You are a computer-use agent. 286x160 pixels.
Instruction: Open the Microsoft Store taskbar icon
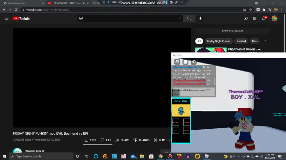tap(151, 156)
